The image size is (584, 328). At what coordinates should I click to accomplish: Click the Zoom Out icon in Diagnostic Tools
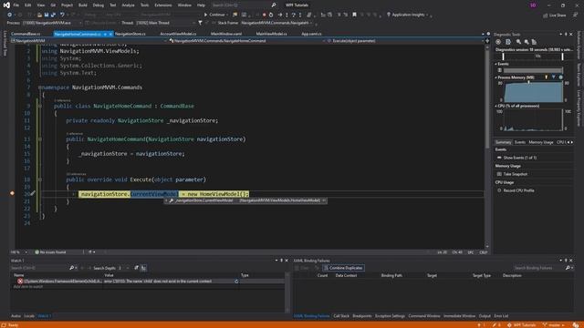pos(527,42)
